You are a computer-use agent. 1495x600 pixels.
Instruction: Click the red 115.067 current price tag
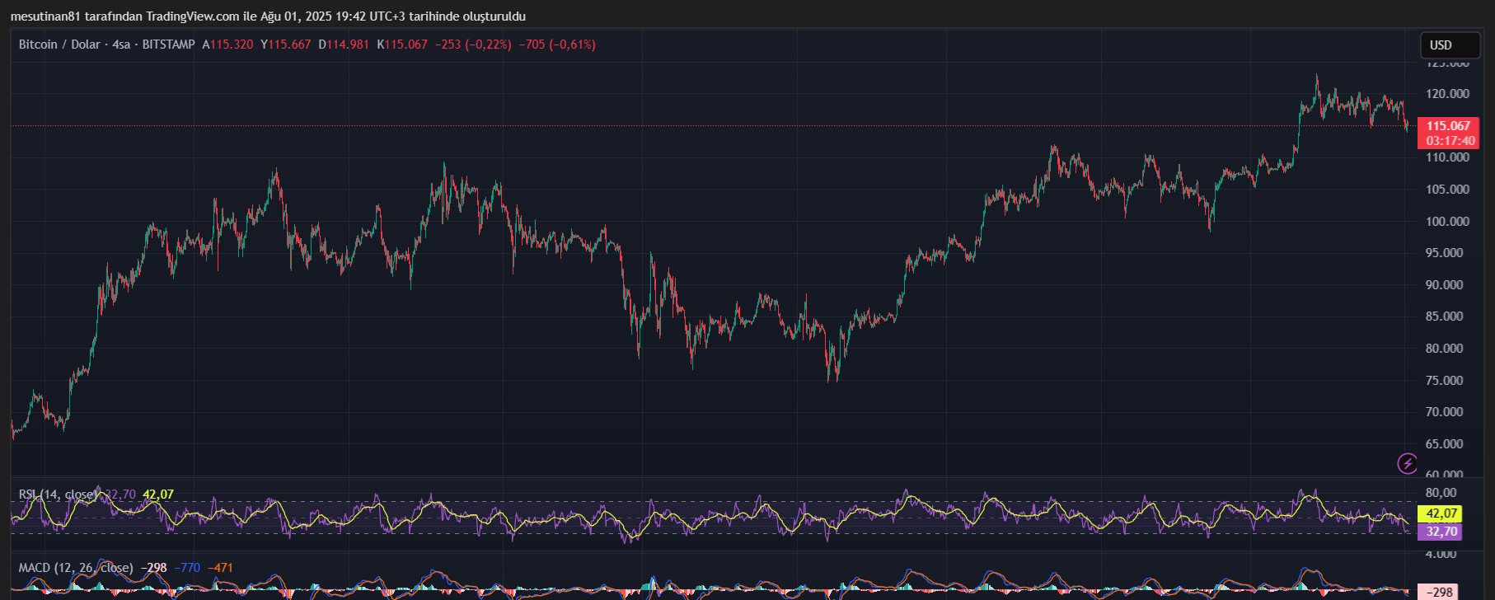[x=1448, y=133]
